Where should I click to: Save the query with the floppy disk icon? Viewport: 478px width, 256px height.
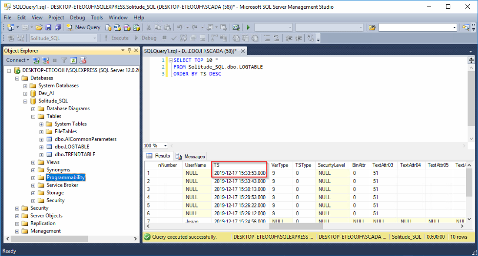click(x=48, y=27)
